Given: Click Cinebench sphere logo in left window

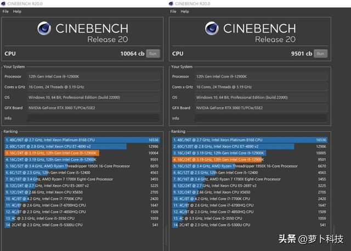Looking at the screenshot, I should pyautogui.click(x=44, y=29).
